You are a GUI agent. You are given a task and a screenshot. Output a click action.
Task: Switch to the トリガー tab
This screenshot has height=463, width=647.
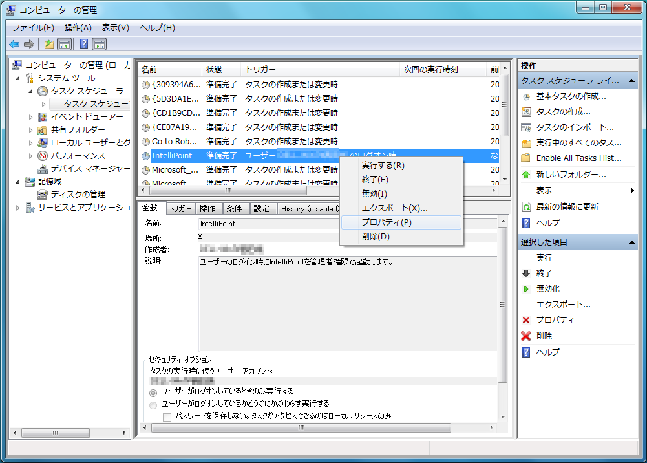coord(181,209)
